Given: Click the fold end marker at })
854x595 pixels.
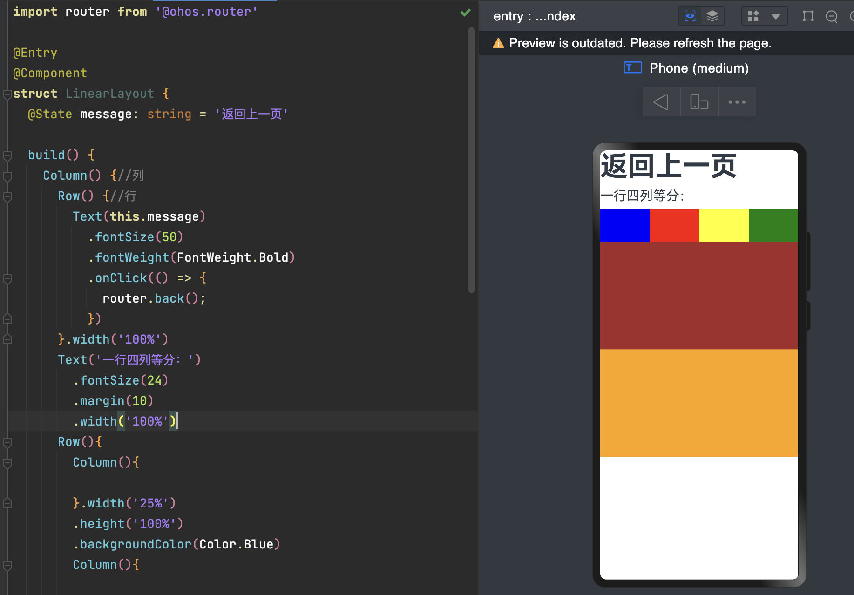Looking at the screenshot, I should tap(7, 319).
